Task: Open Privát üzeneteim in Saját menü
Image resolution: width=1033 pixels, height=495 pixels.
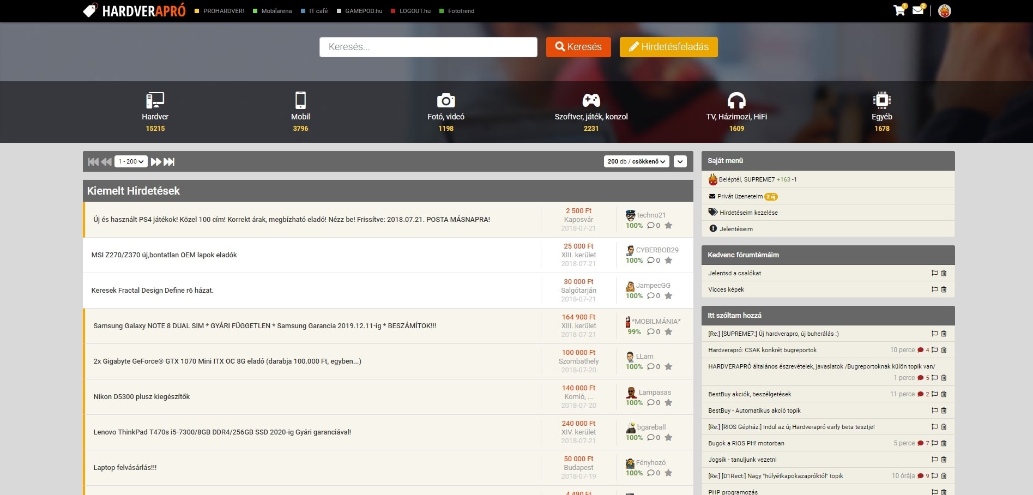Action: click(x=740, y=196)
